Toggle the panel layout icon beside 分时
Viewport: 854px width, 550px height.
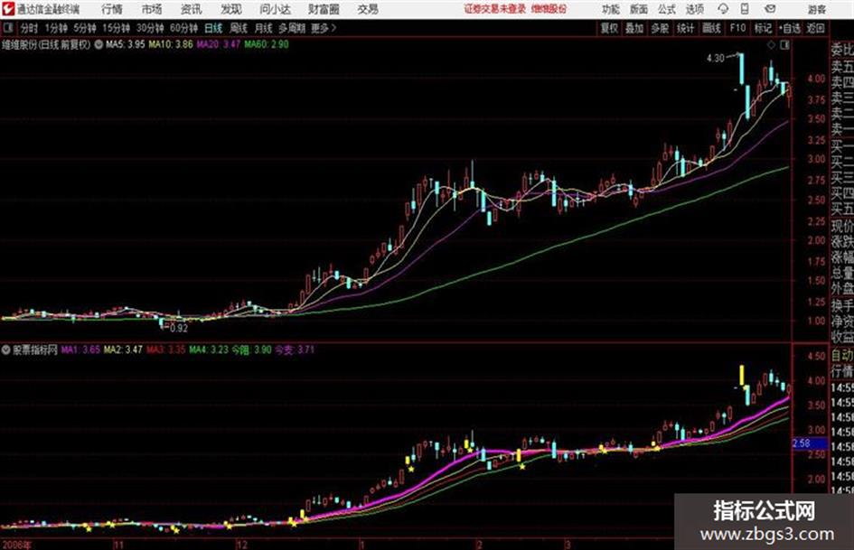point(7,28)
